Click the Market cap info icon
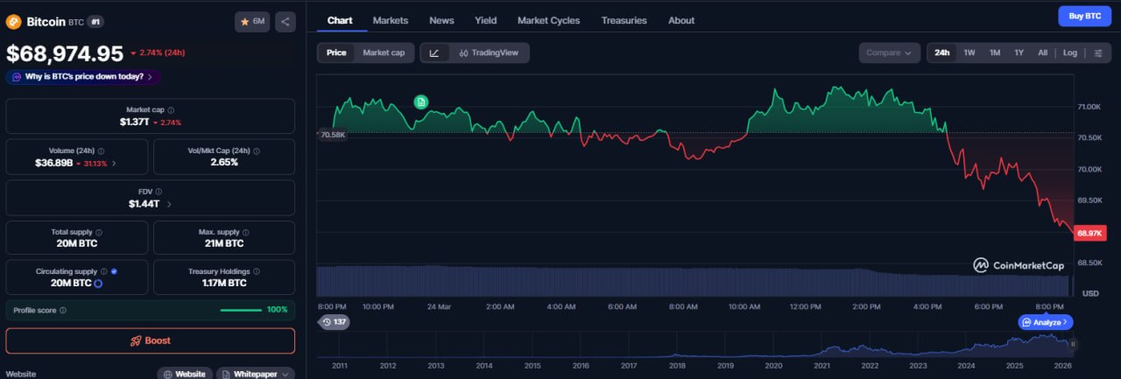 171,110
